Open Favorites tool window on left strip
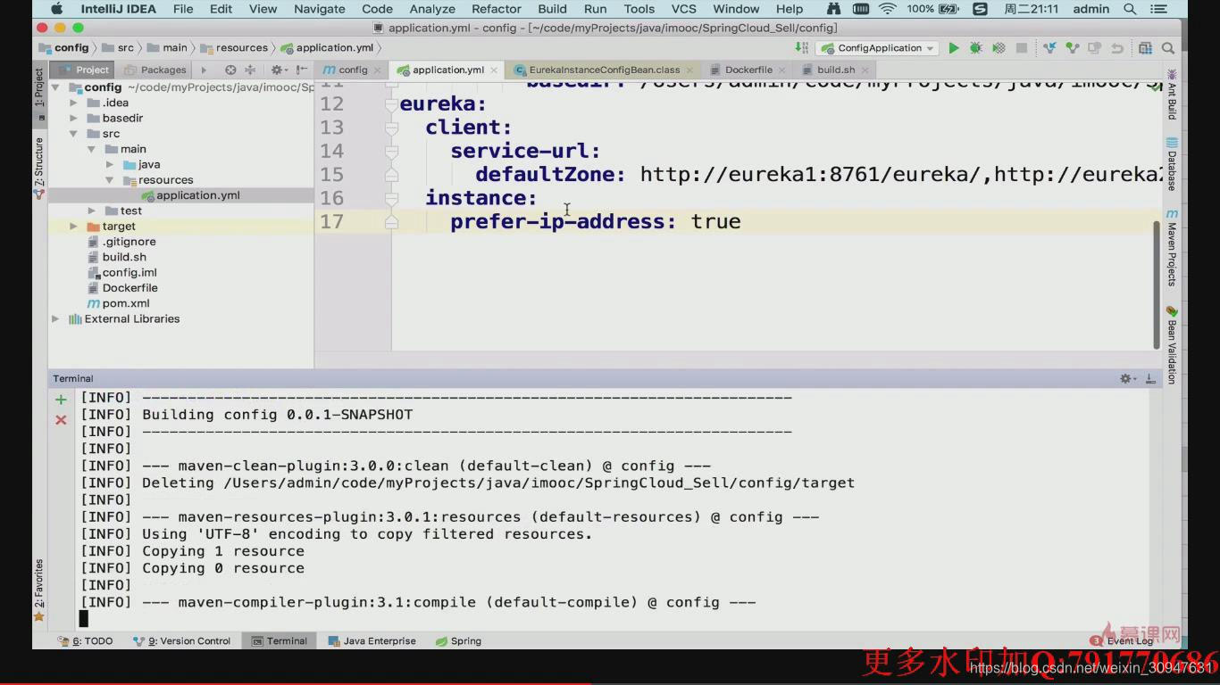1220x685 pixels. click(x=39, y=590)
